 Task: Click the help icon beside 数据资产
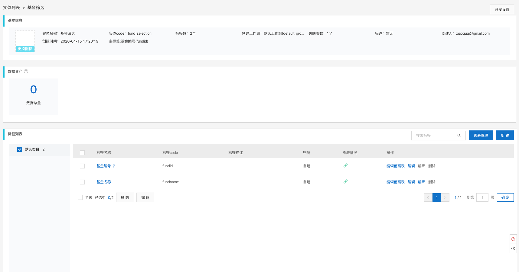coord(26,72)
